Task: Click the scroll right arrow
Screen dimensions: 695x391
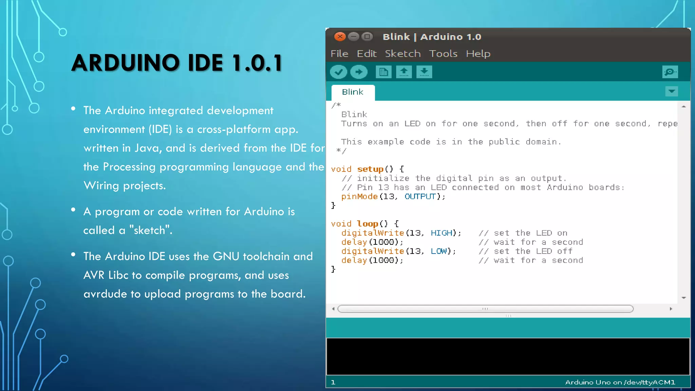Action: (671, 309)
